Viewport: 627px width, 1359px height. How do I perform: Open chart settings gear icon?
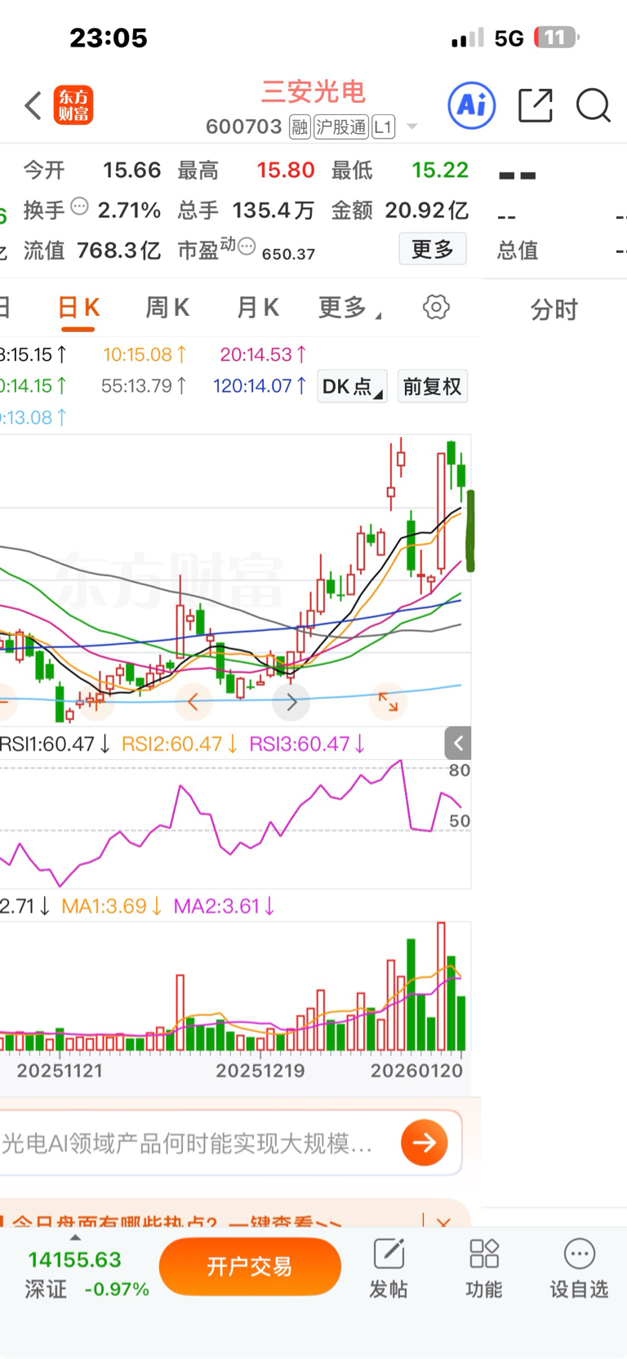point(436,307)
